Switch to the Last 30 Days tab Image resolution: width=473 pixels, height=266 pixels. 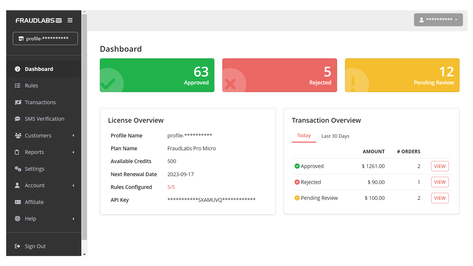coord(335,136)
